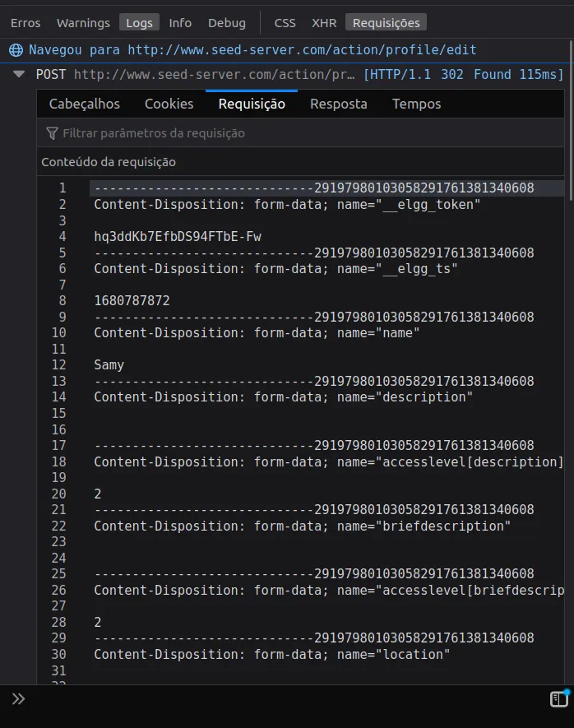574x728 pixels.
Task: Enable the Debug filter
Action: pyautogui.click(x=226, y=23)
